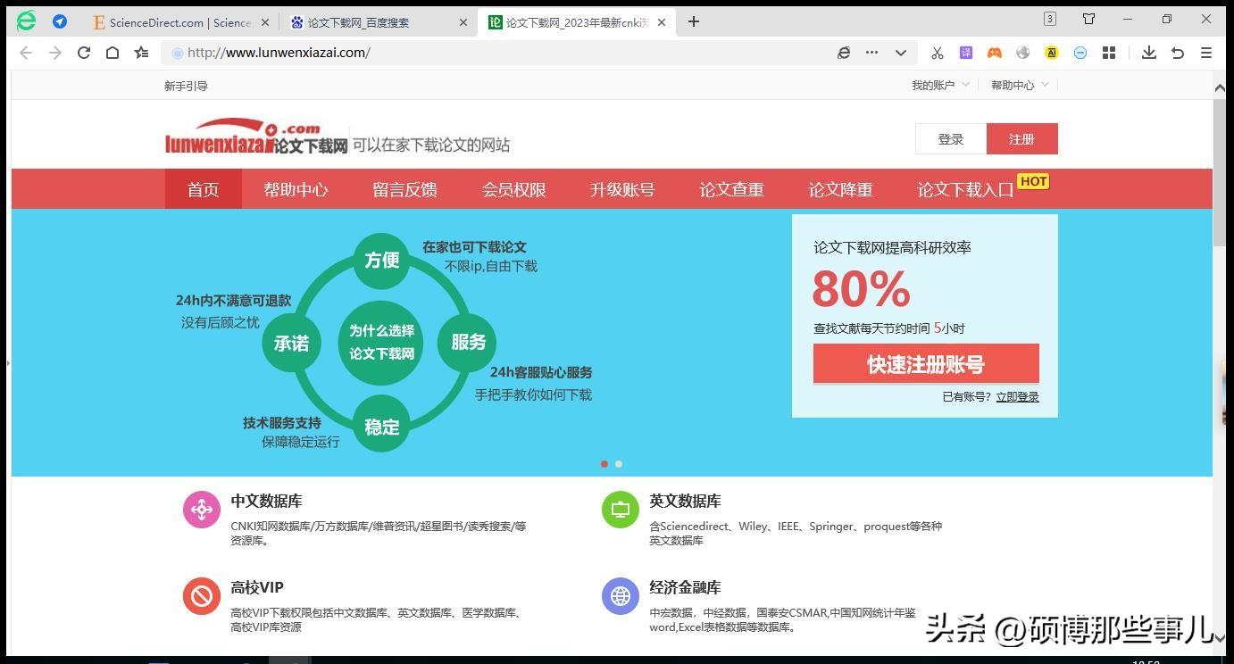Screen dimensions: 1234x664
Task: Open the purple translate extension icon
Action: coord(965,53)
